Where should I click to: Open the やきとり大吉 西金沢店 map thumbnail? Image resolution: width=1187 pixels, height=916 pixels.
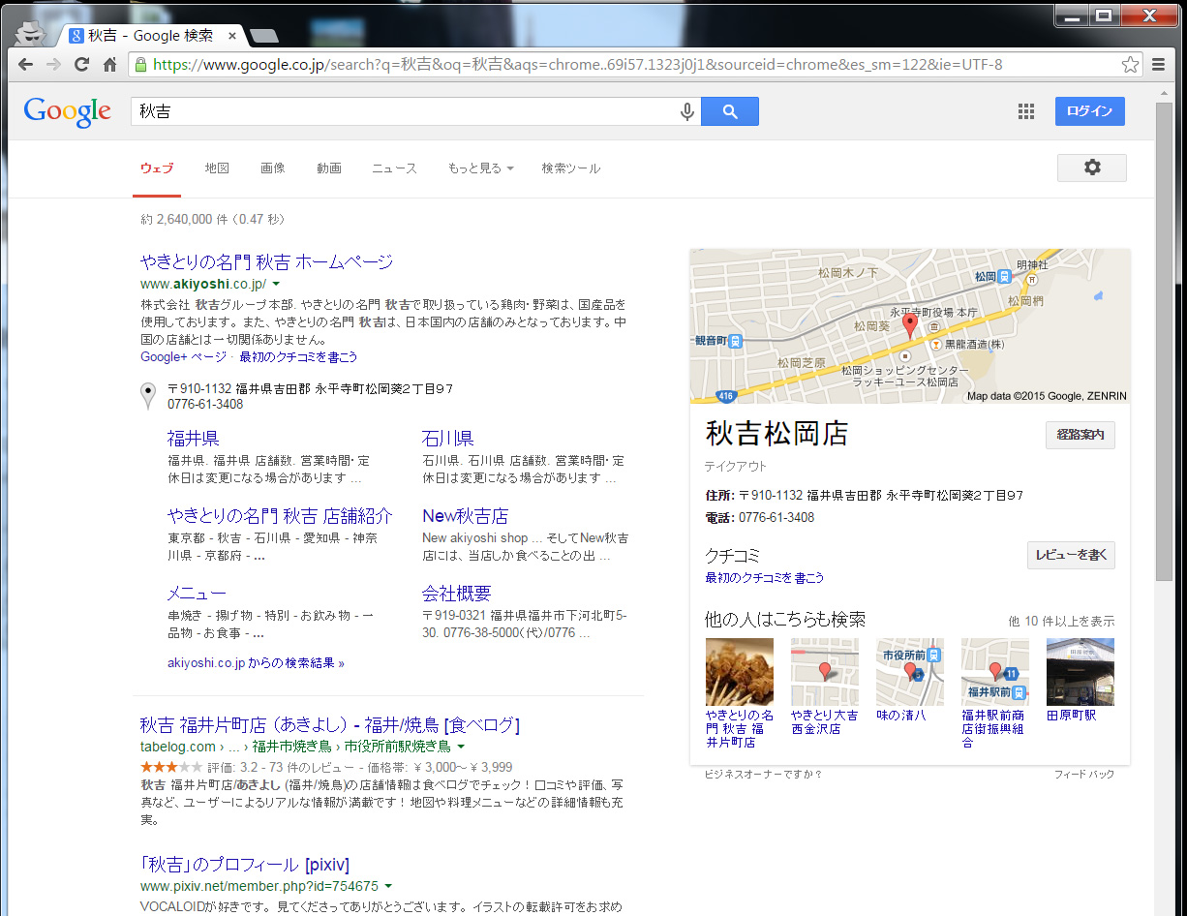825,672
